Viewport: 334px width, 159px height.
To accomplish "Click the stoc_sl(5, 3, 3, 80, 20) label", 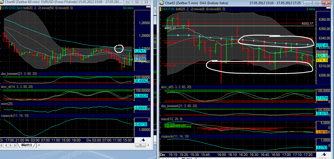I will tap(176, 87).
